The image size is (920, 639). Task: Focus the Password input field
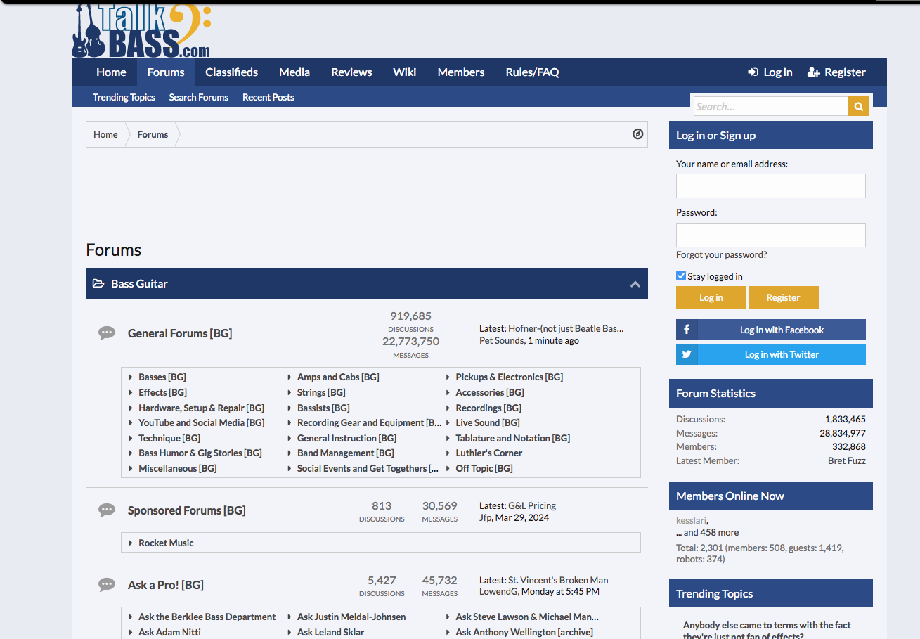[x=771, y=235]
